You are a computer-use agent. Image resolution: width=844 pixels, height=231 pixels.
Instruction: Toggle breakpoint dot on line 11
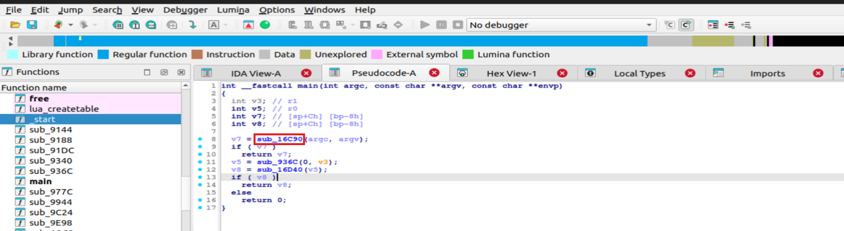(x=200, y=162)
